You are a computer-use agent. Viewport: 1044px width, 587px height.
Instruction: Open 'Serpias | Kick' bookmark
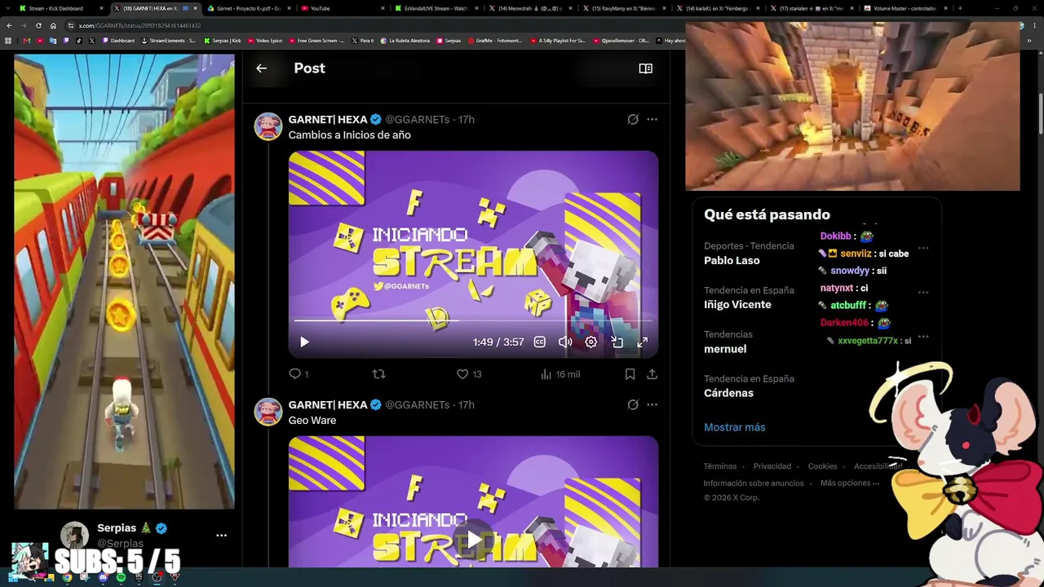pyautogui.click(x=223, y=40)
